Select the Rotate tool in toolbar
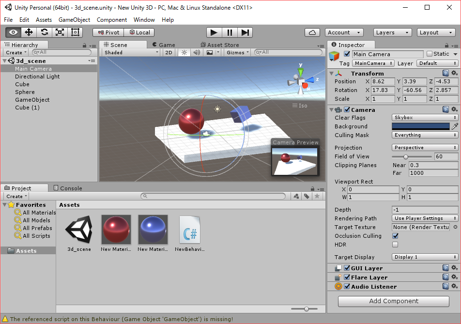 point(44,32)
